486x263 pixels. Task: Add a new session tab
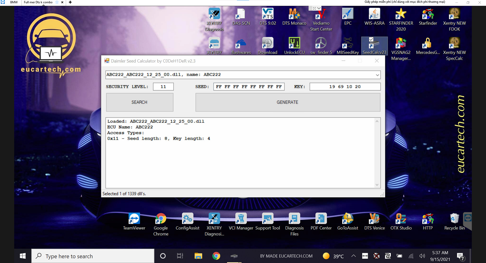click(x=70, y=2)
